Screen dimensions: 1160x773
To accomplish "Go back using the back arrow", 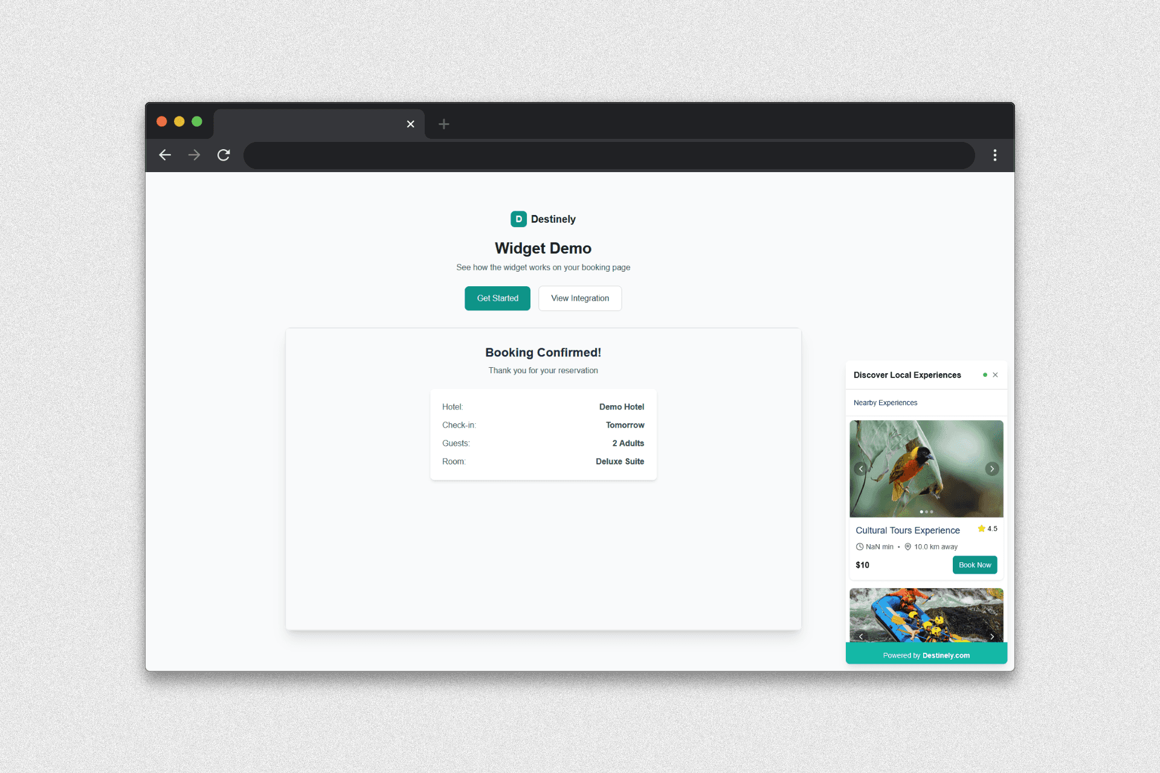I will click(164, 155).
